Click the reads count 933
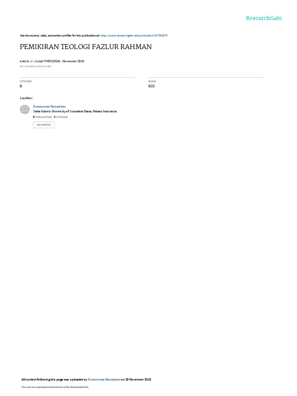 152,86
